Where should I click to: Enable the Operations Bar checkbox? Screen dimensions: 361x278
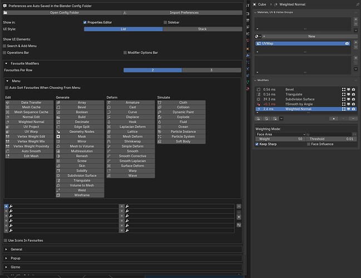[x=4, y=53]
